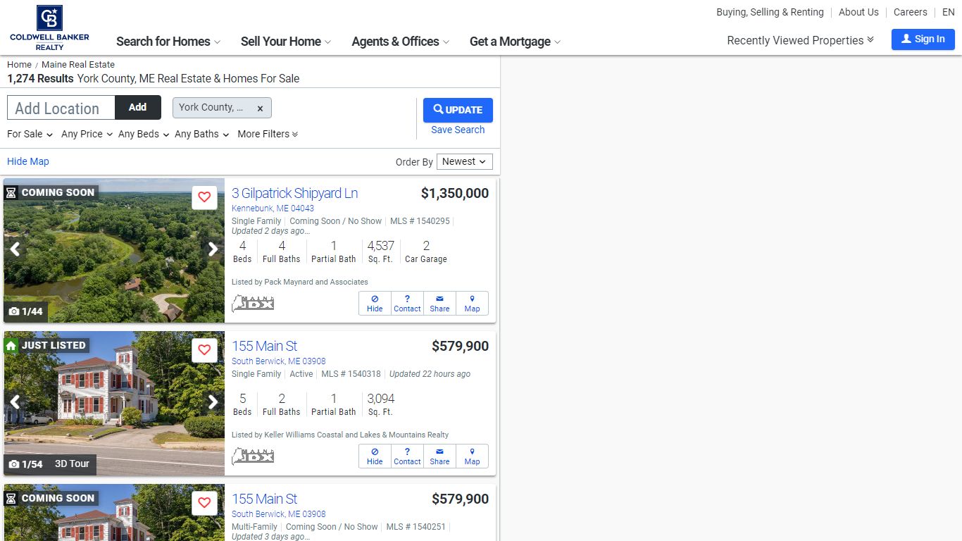Expand Recently Viewed Properties
This screenshot has width=962, height=541.
click(x=800, y=40)
